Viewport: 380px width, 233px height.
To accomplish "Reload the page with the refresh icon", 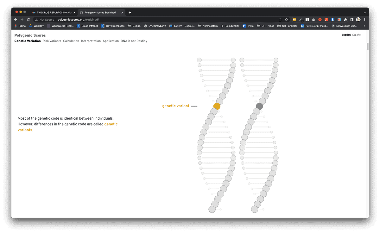I will click(x=28, y=20).
